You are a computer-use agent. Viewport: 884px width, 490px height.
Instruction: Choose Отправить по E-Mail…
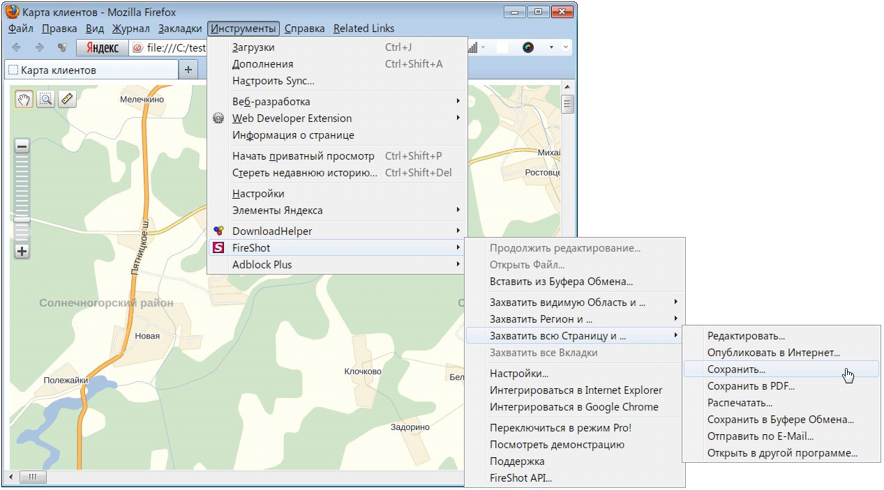[781, 436]
